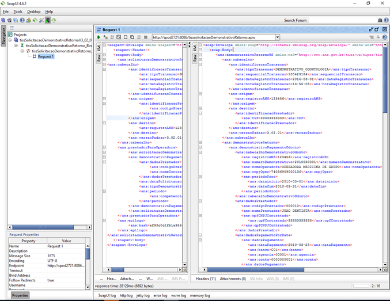390x301 pixels.
Task: Click the add assertion icon beside Submit
Action: (x=105, y=37)
